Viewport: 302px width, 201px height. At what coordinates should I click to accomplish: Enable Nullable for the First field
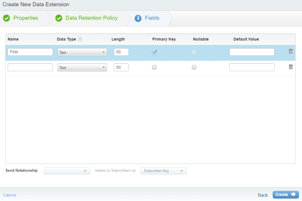click(194, 52)
